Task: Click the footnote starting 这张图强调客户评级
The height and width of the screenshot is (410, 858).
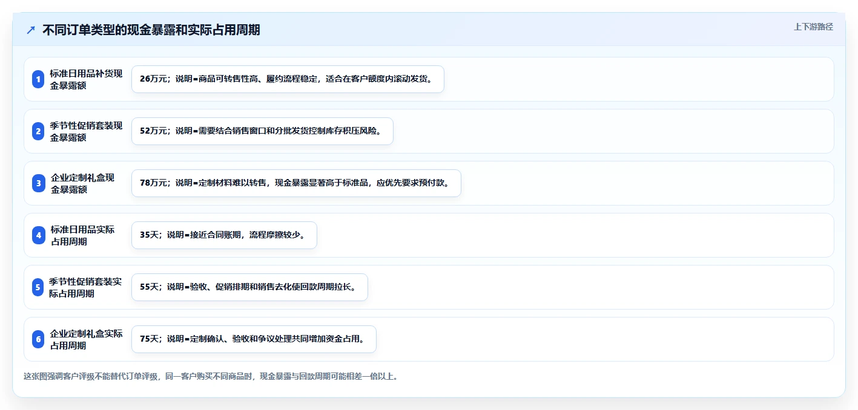Action: (x=211, y=376)
